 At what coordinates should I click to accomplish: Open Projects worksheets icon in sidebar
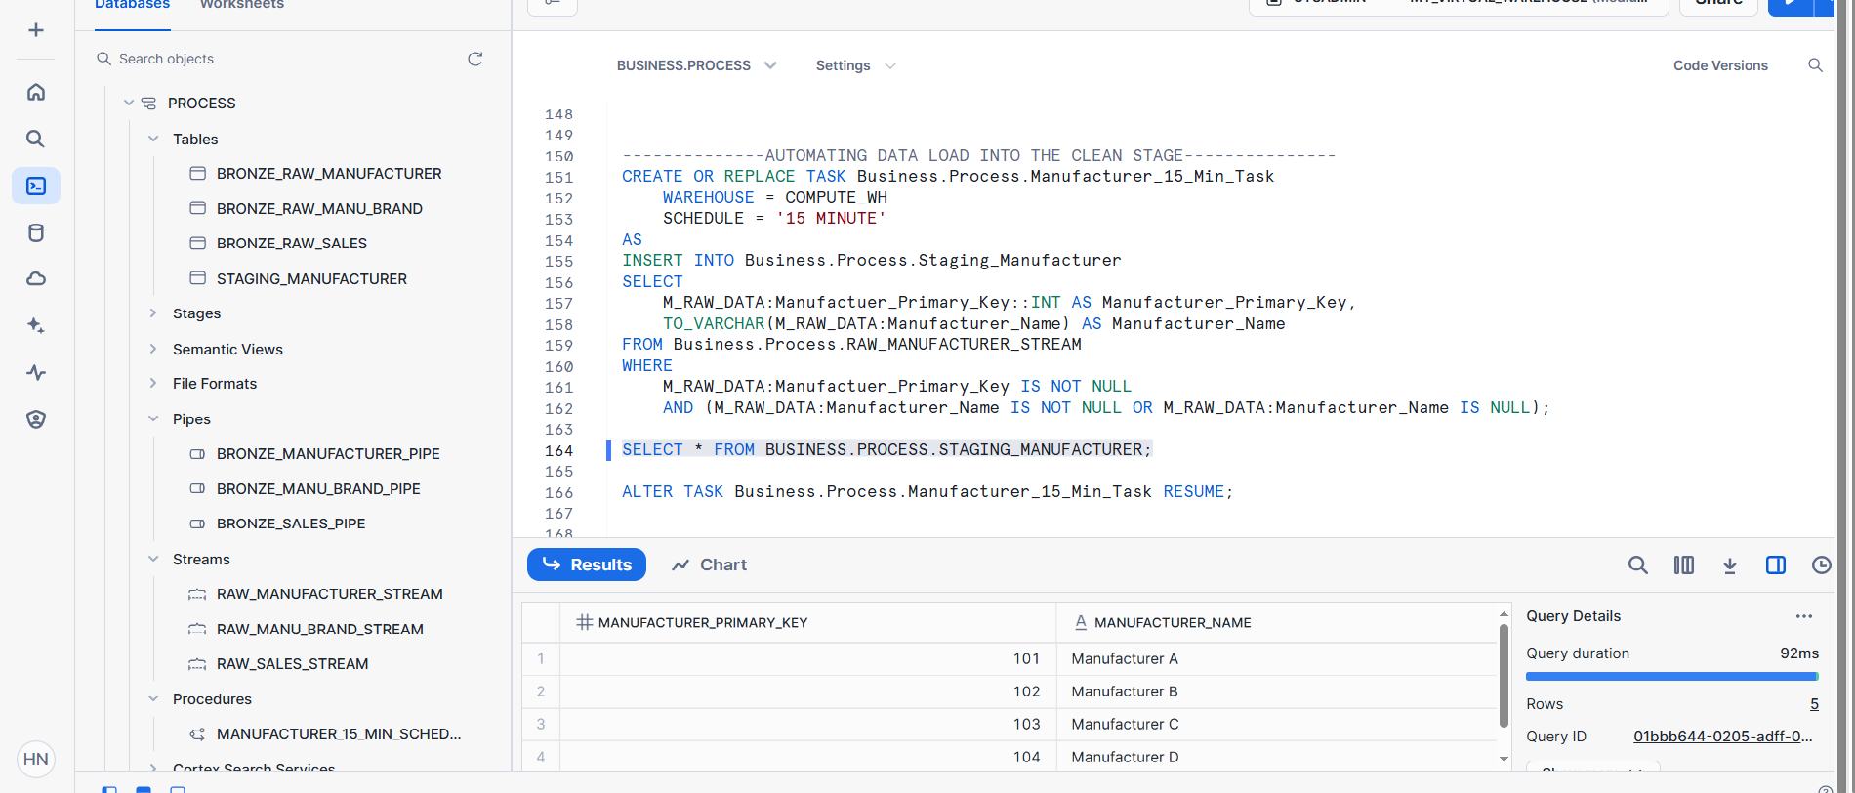tap(36, 186)
